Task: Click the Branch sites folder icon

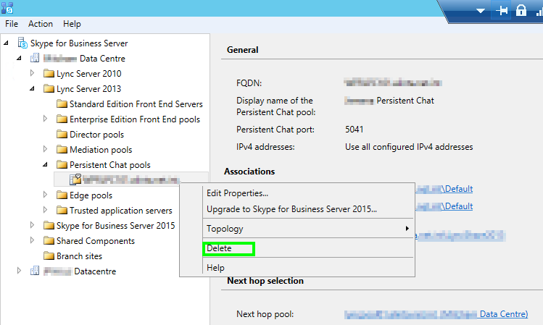Action: 49,256
